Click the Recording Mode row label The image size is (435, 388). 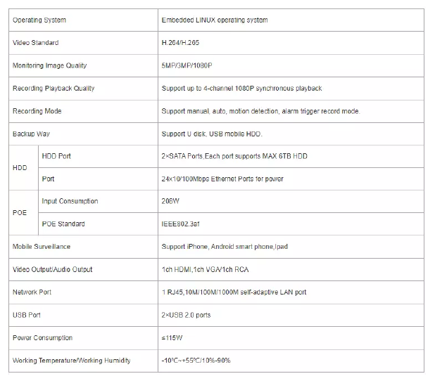click(x=37, y=111)
